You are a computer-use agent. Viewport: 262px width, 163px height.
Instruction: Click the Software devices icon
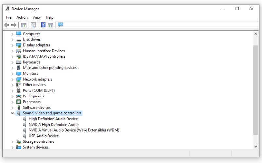click(19, 108)
